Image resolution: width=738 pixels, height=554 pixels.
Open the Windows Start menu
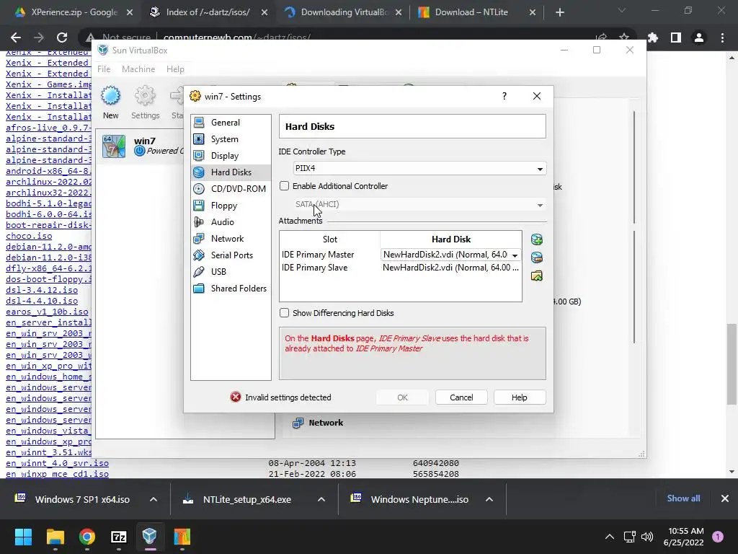point(23,537)
